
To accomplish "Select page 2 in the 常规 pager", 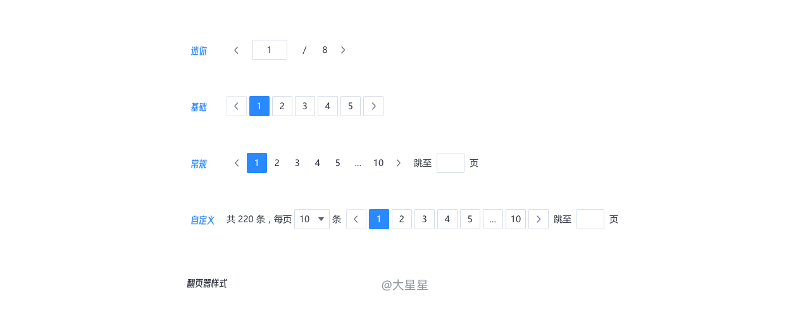I will click(277, 163).
